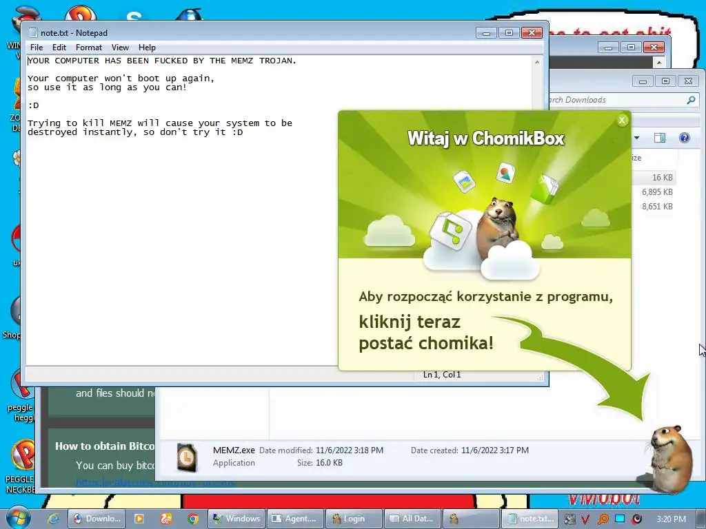Maximize the note.txt Notepad window
This screenshot has width=706, height=529.
pyautogui.click(x=509, y=33)
